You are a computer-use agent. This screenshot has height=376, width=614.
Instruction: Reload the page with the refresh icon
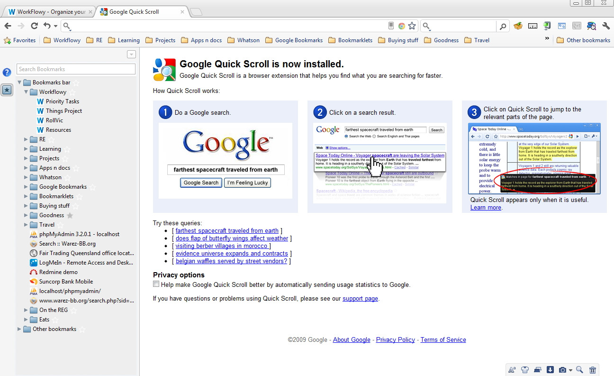coord(34,26)
